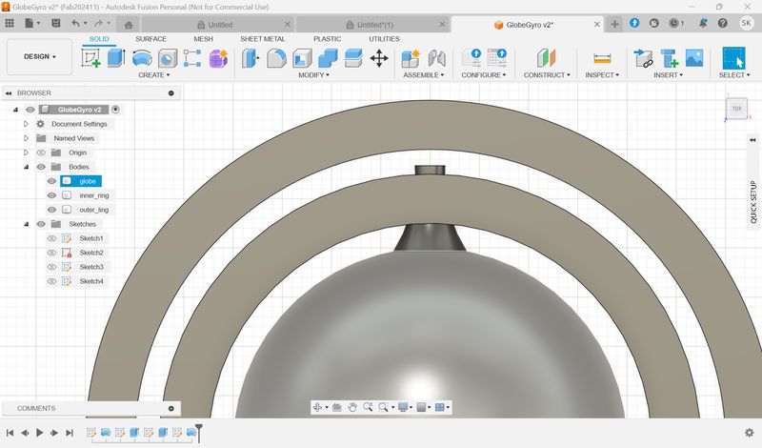Open the Change Parameters tool
Image resolution: width=762 pixels, height=448 pixels.
(x=471, y=58)
